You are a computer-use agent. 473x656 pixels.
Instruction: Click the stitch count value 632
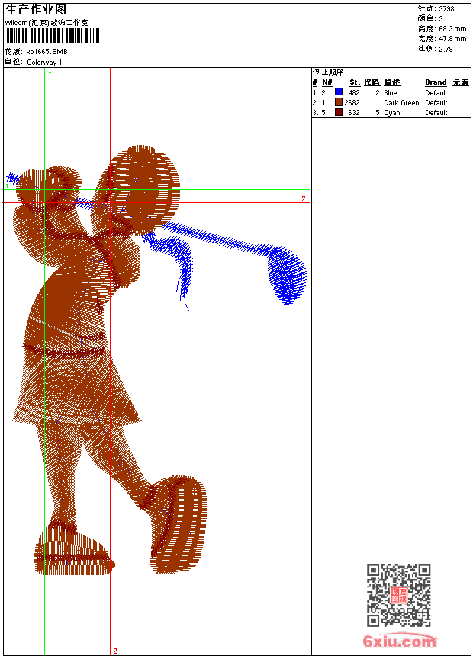coord(354,113)
